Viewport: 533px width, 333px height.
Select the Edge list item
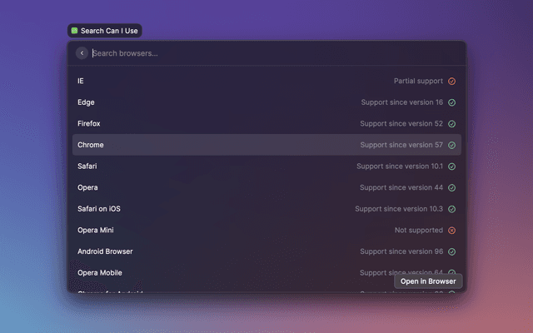coord(250,102)
